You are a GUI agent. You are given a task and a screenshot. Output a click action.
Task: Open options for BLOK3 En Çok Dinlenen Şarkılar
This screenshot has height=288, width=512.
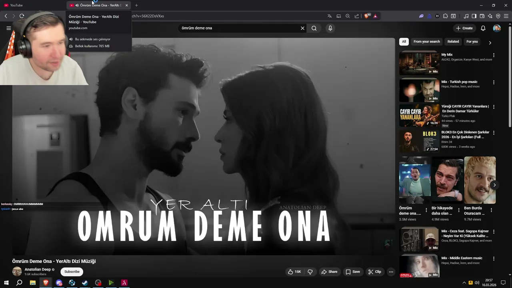coord(494,133)
